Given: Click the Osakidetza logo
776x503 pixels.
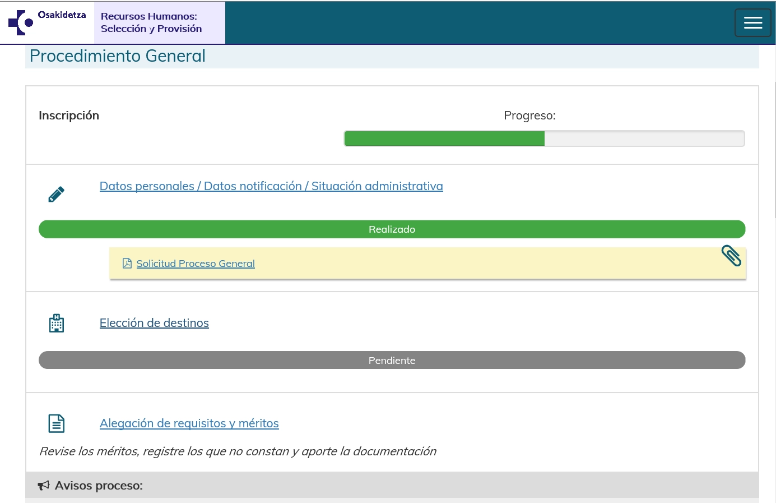Looking at the screenshot, I should coord(47,22).
